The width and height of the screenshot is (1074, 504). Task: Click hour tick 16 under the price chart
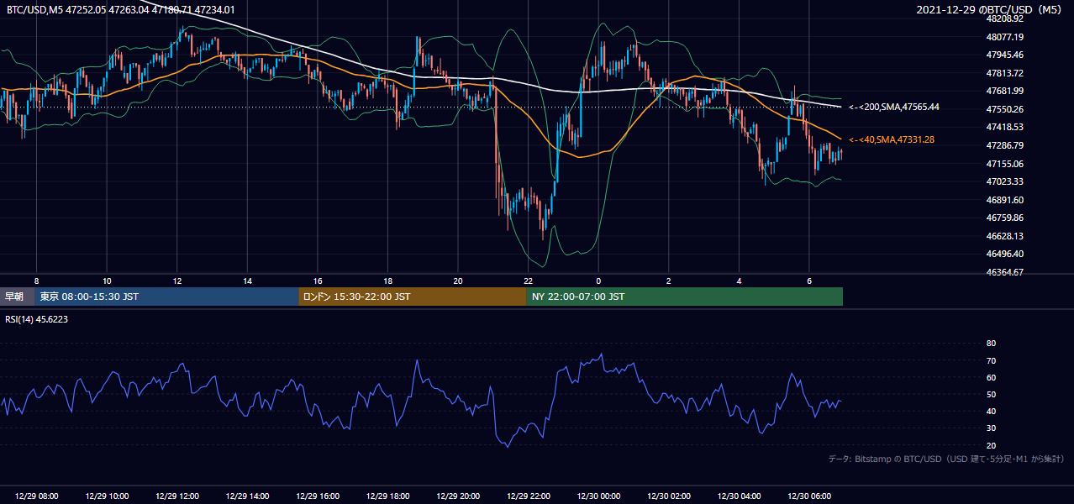[x=318, y=281]
